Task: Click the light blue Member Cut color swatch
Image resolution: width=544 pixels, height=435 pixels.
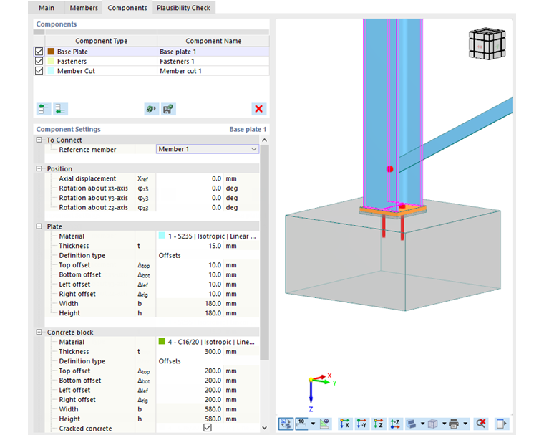Action: (51, 70)
